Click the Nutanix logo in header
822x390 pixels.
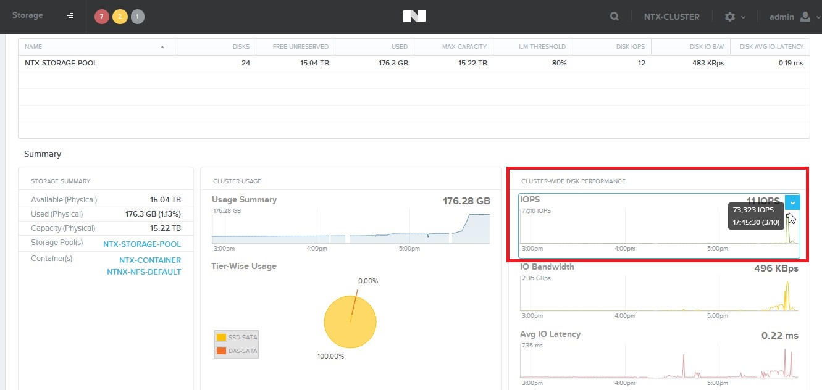click(414, 17)
